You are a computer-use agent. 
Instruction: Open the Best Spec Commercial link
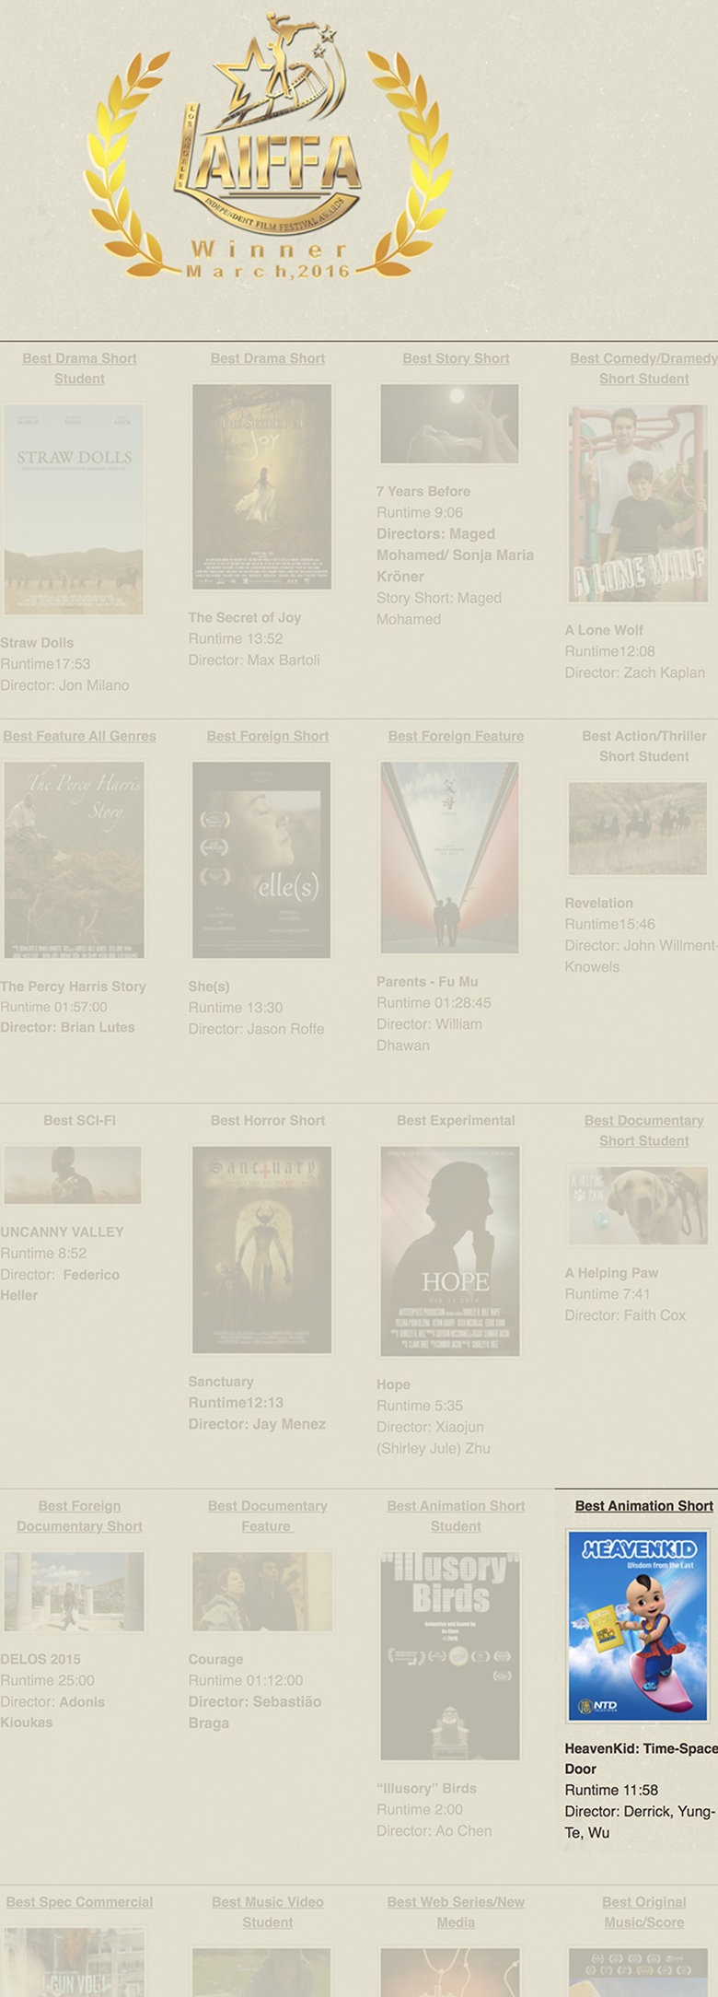pyautogui.click(x=79, y=1901)
